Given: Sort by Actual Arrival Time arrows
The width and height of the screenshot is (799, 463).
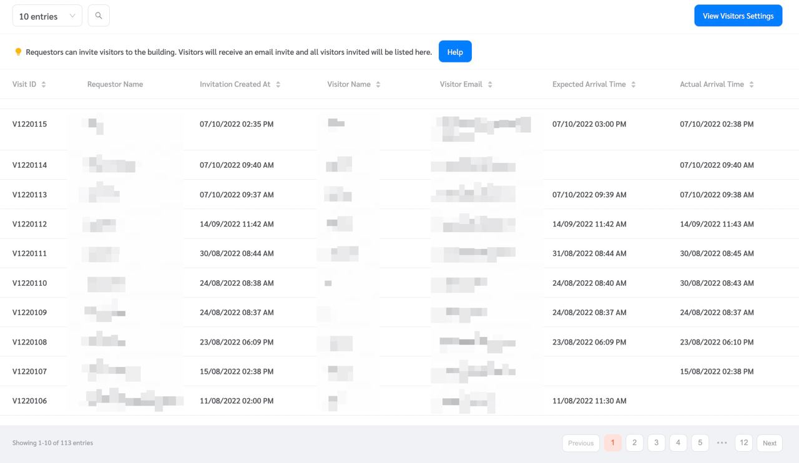Looking at the screenshot, I should tap(751, 84).
